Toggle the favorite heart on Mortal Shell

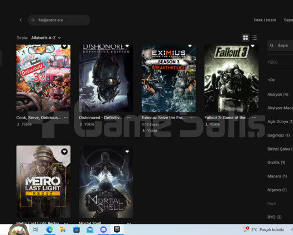tap(127, 152)
